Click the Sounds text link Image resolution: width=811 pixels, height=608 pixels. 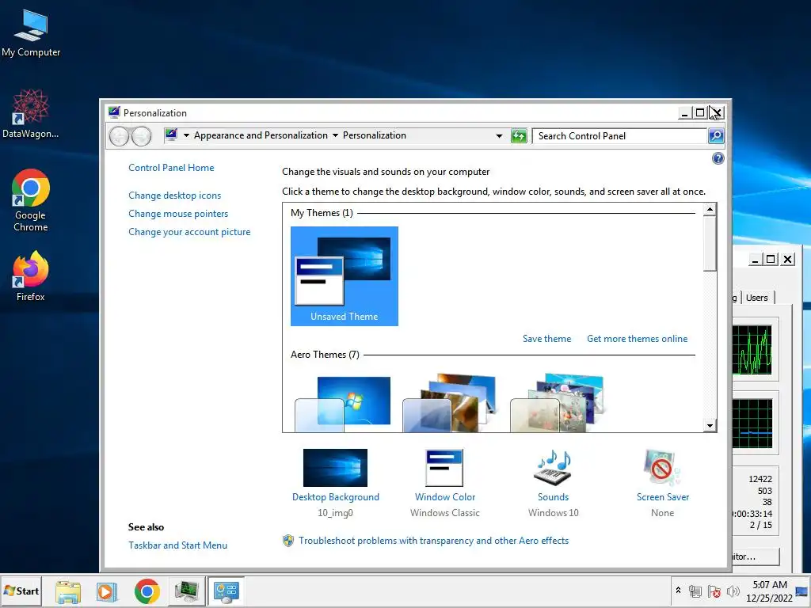[x=553, y=497]
